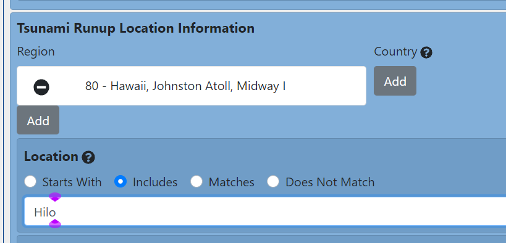Image resolution: width=506 pixels, height=243 pixels.
Task: Select the Starts With radio button
Action: point(30,181)
